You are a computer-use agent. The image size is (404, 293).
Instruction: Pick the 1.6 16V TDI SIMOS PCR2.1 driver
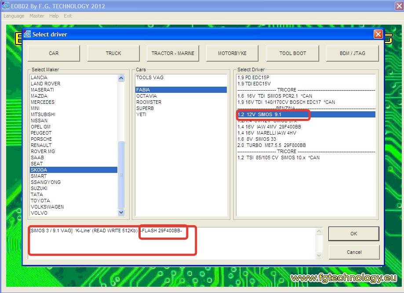306,96
